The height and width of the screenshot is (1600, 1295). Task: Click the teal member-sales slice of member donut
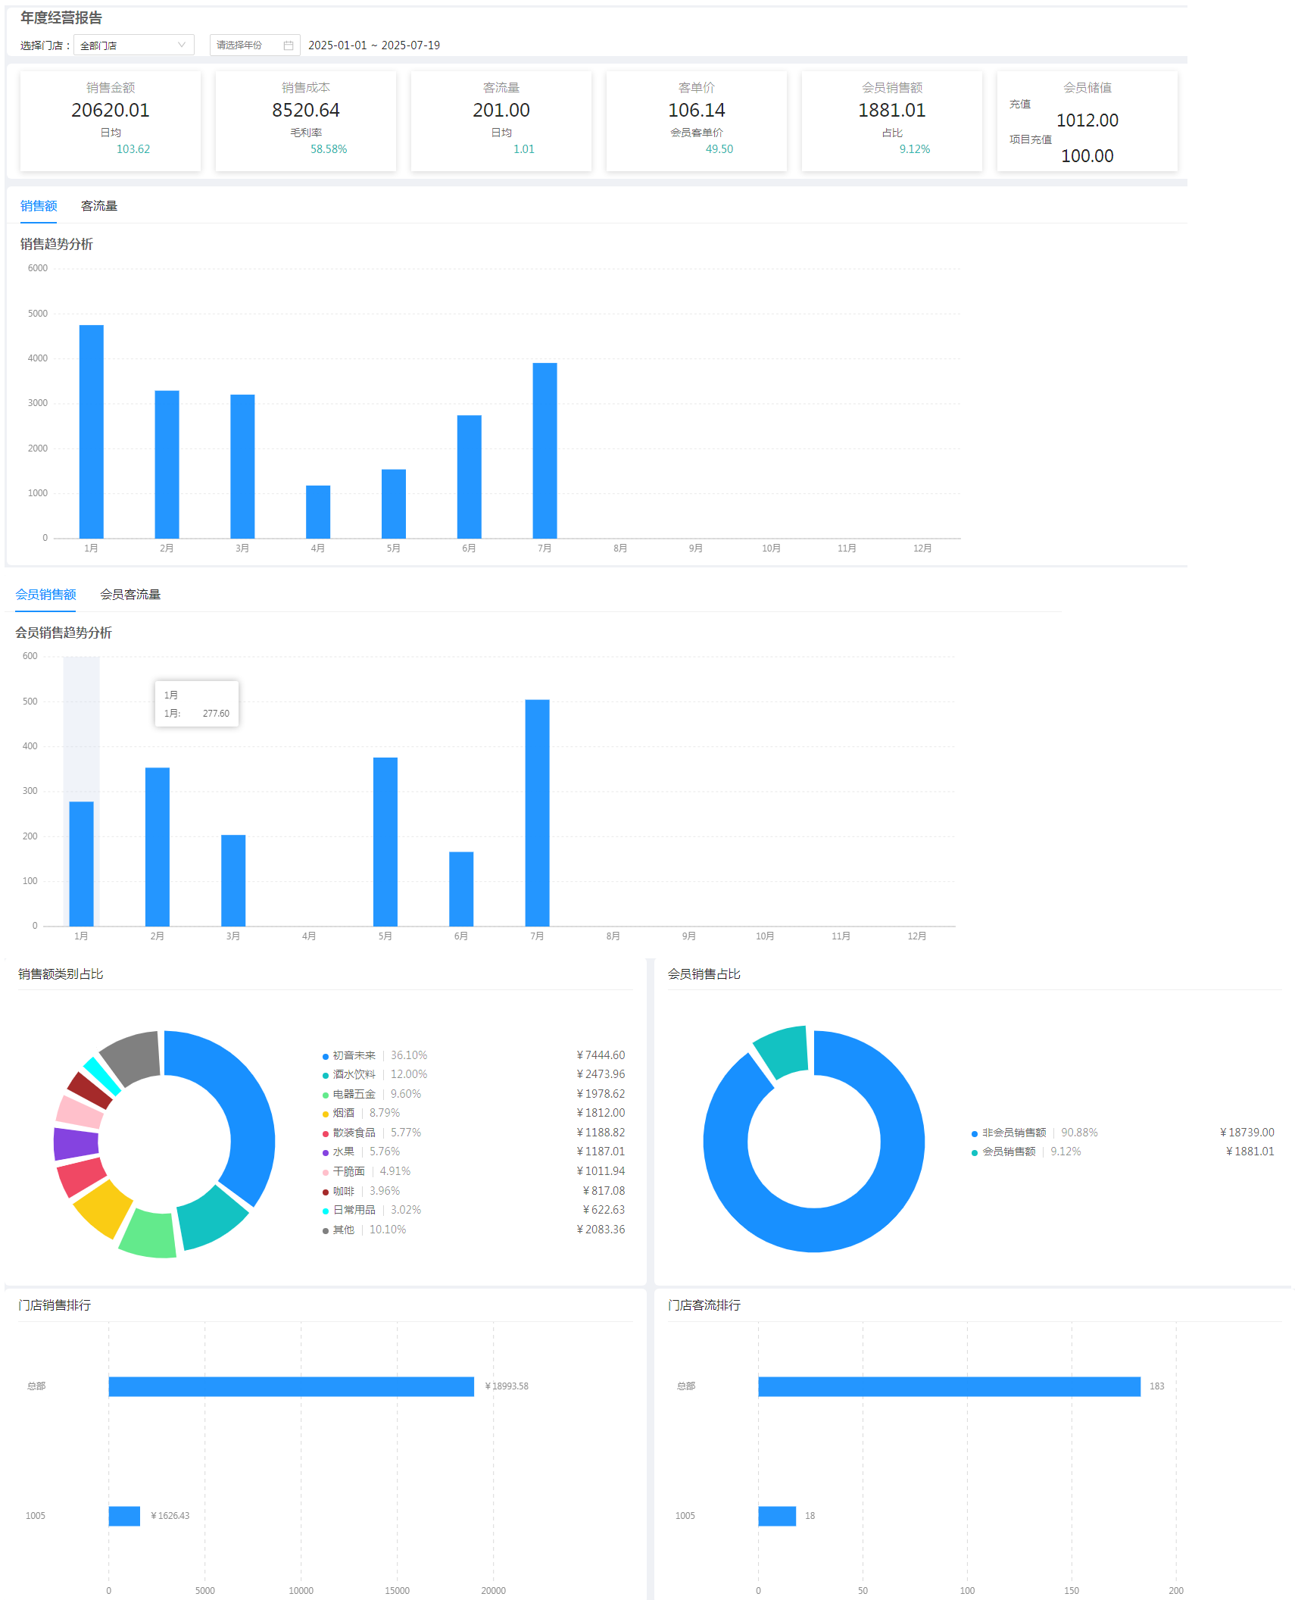[784, 1049]
